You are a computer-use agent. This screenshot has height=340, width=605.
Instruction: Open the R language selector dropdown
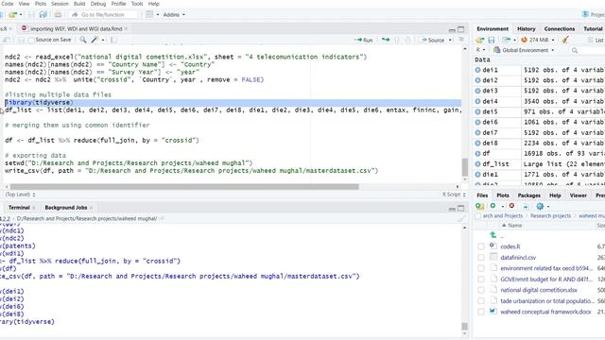[480, 50]
